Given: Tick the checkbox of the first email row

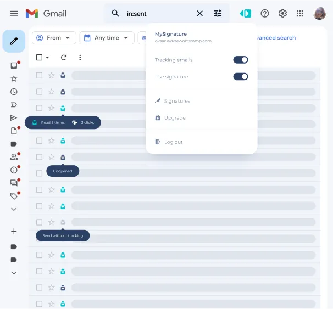Looking at the screenshot, I should (x=39, y=76).
